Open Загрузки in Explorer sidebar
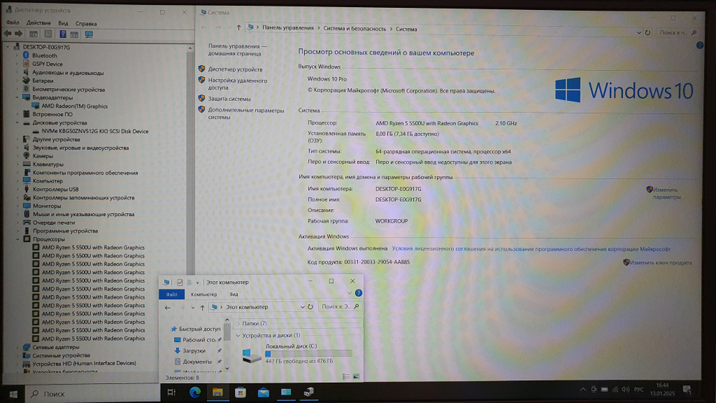Screen dimensions: 716x403 point(194,351)
